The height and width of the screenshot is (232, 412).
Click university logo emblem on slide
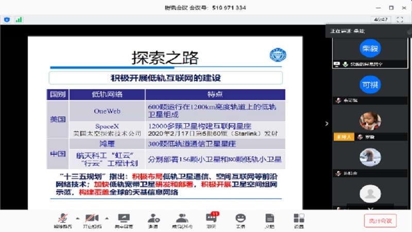[x=278, y=55]
